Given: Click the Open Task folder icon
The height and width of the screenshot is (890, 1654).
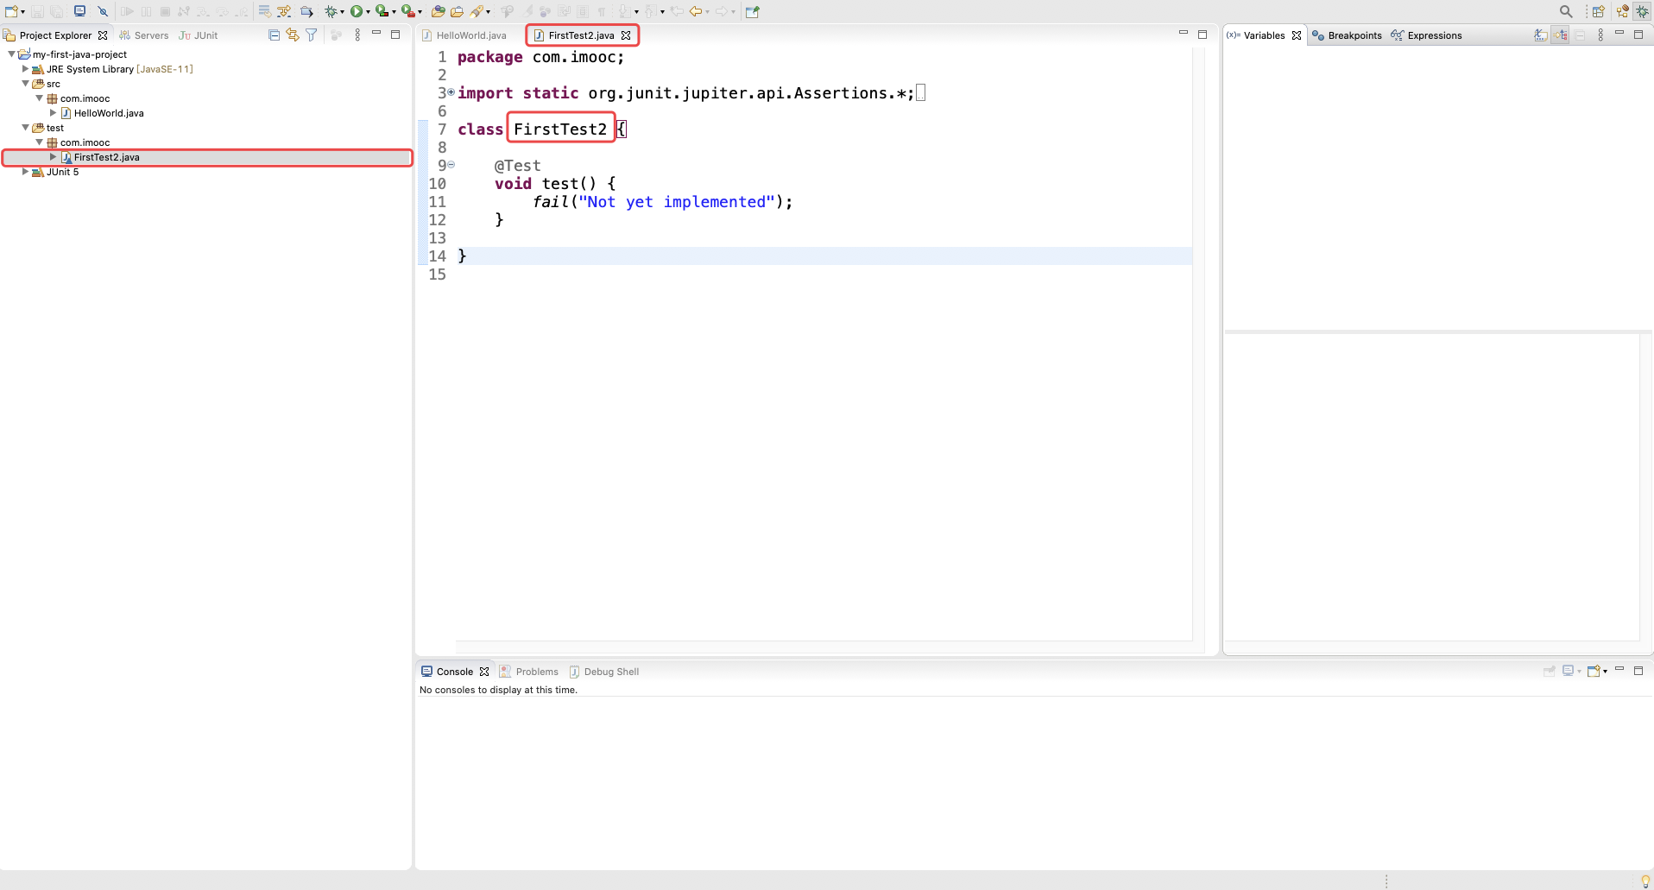Looking at the screenshot, I should pos(457,11).
